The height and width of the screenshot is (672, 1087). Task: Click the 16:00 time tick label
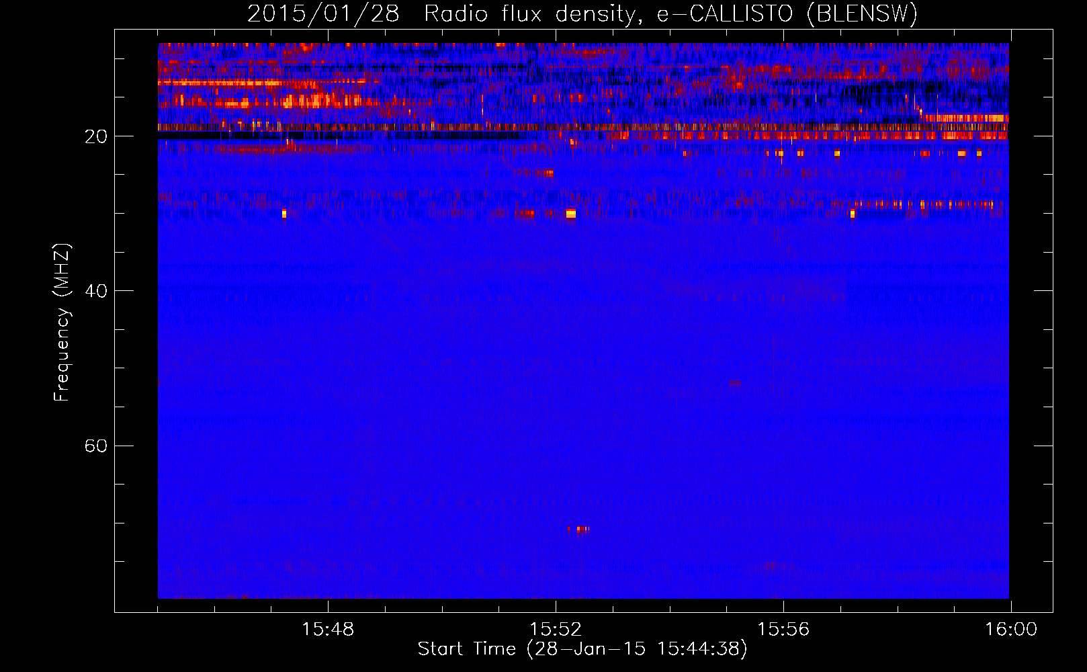(x=1011, y=630)
